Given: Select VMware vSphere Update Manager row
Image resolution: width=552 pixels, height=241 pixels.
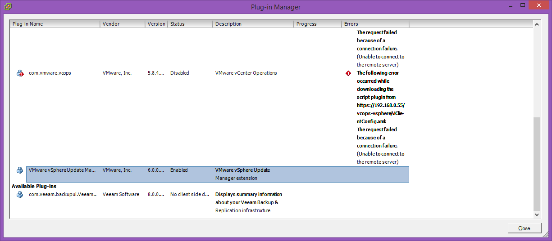Looking at the screenshot, I should (x=62, y=170).
